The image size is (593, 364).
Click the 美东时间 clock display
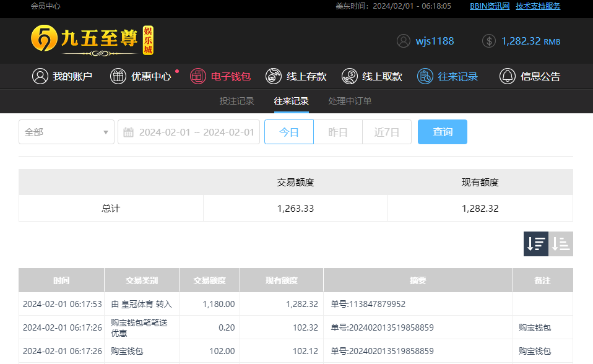click(x=393, y=6)
